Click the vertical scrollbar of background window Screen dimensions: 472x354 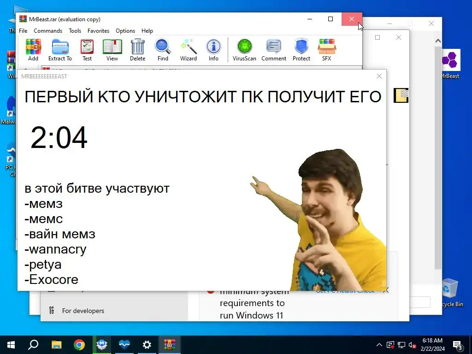click(438, 157)
